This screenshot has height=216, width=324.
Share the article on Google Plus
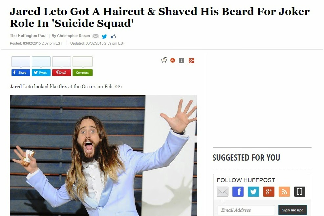(191, 60)
